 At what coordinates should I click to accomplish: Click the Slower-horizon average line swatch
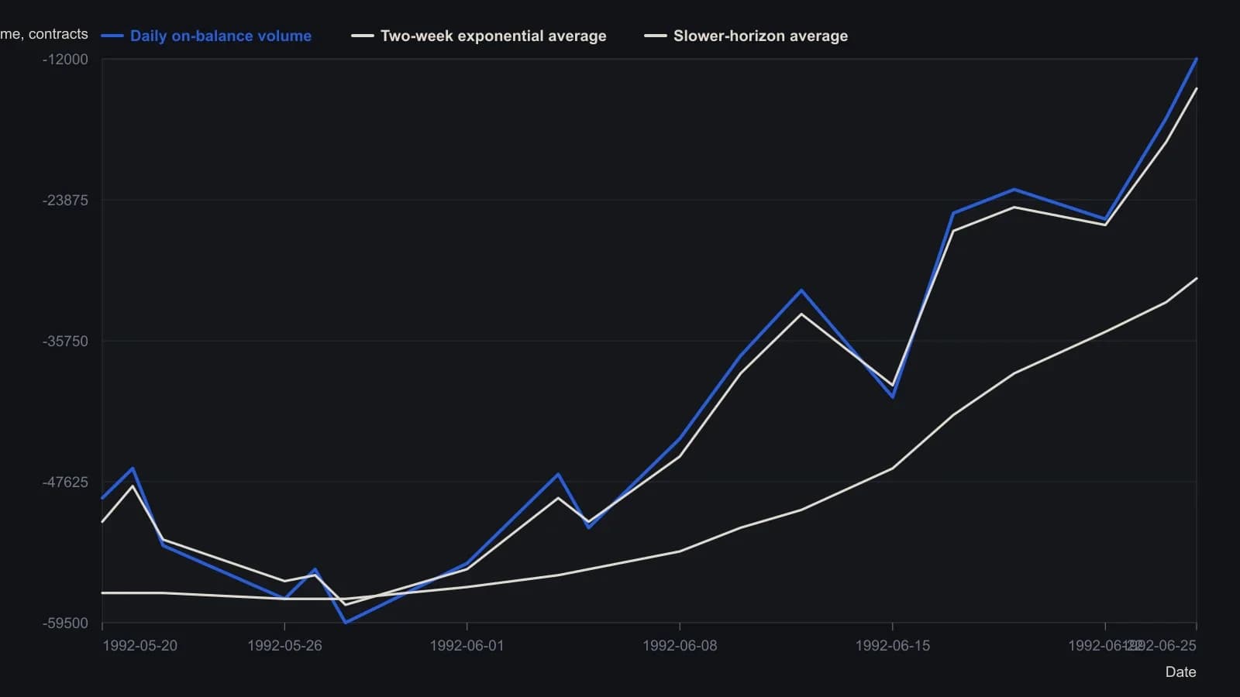point(656,36)
